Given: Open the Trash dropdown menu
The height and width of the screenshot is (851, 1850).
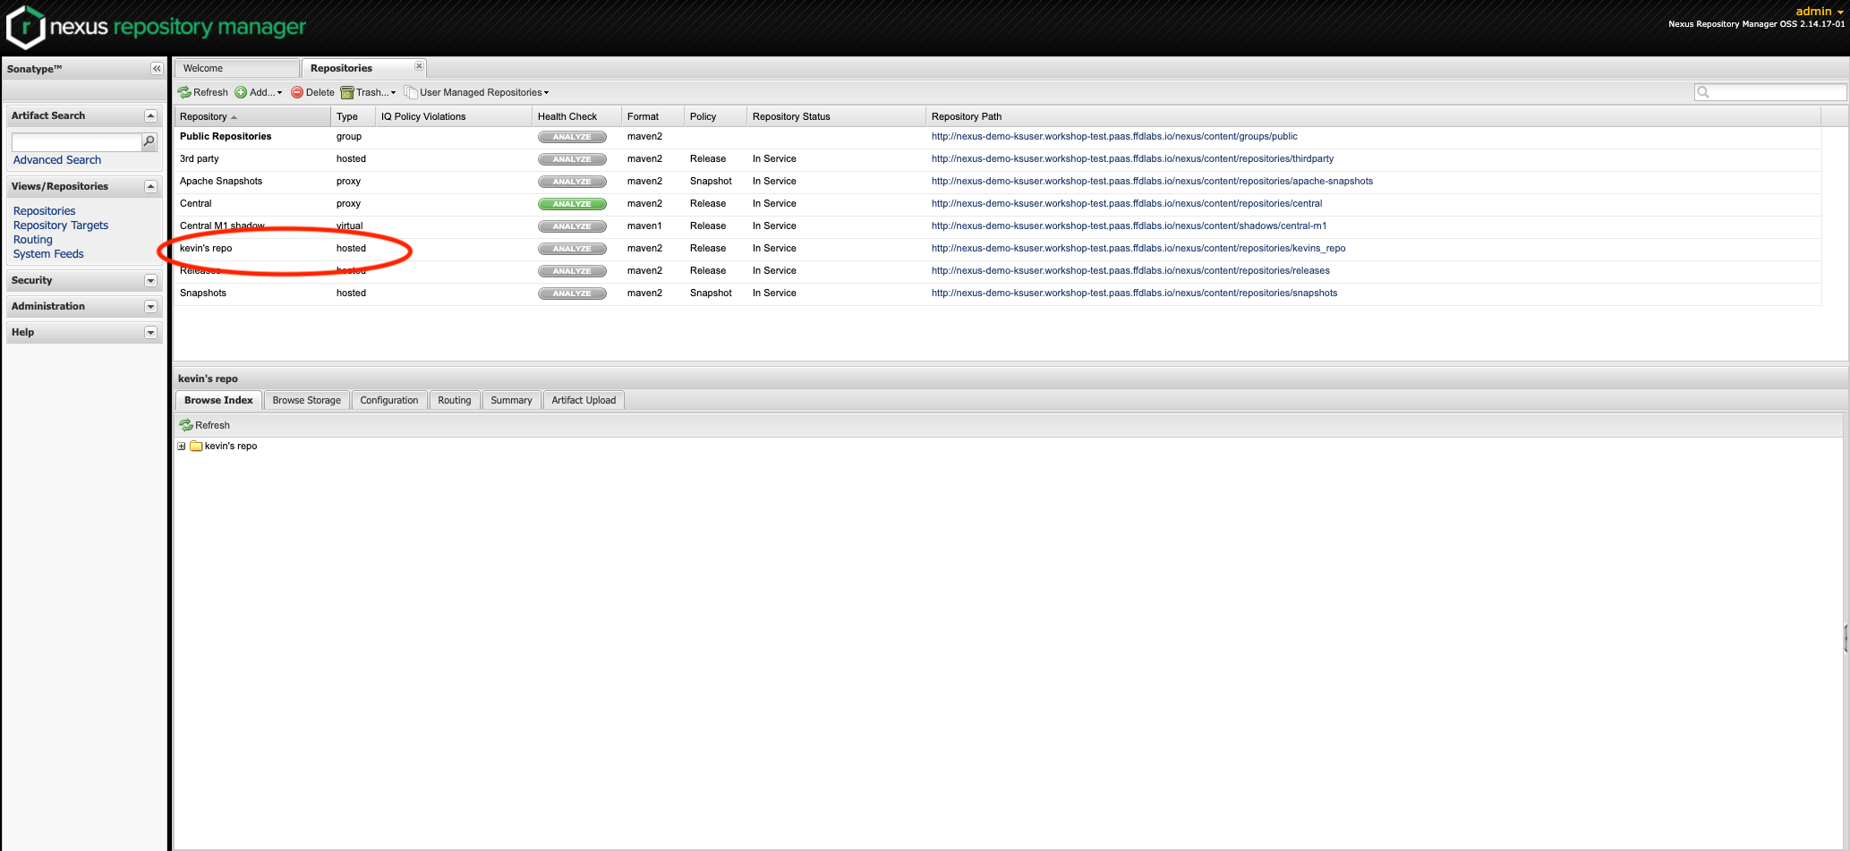Looking at the screenshot, I should (x=368, y=92).
